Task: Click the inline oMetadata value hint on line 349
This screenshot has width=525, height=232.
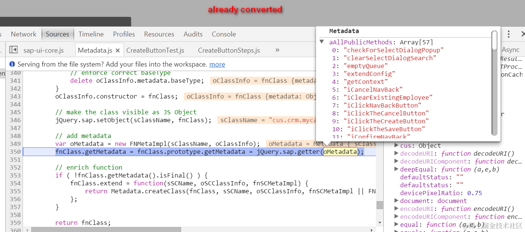Action: point(321,144)
